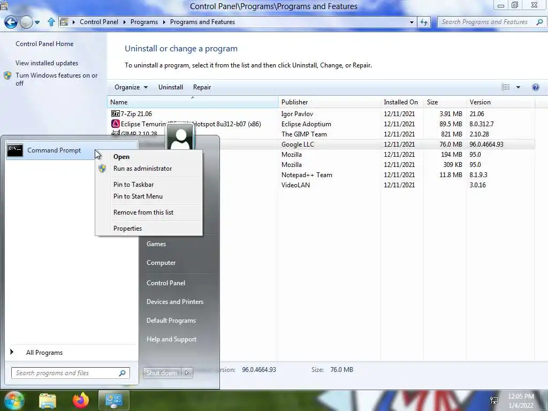Open the recent pages dropdown arrow
Screen dimensions: 548x411
click(x=37, y=22)
